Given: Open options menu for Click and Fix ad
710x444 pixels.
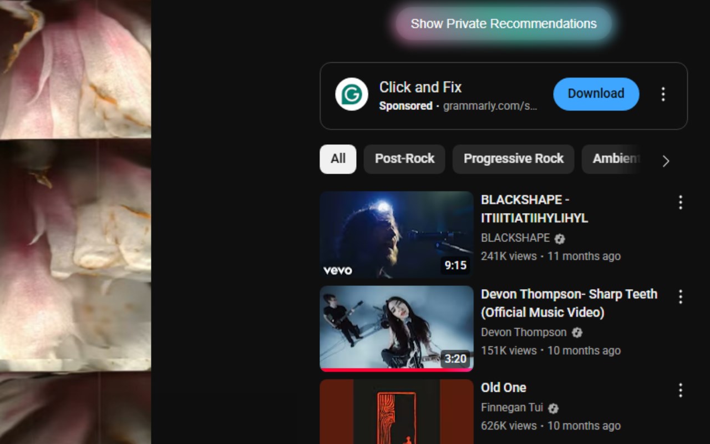Looking at the screenshot, I should point(663,94).
